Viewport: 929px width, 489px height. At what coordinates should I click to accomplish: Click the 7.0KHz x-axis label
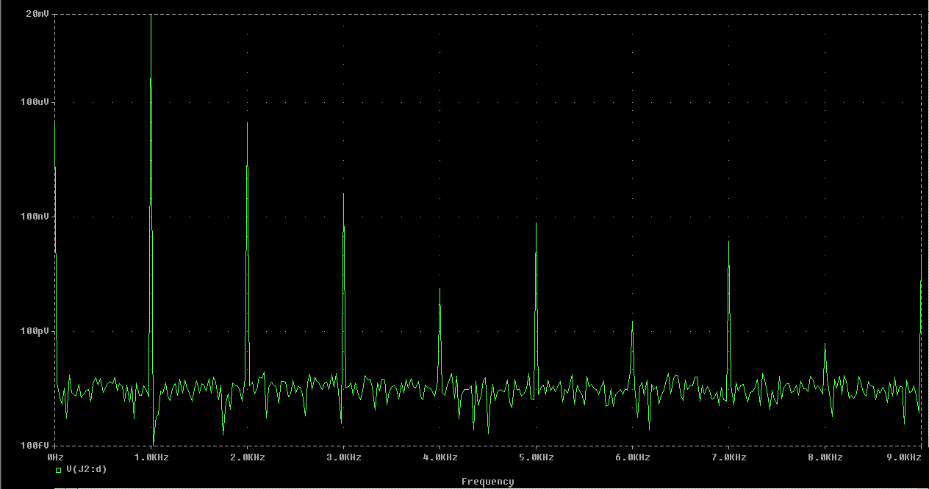pos(728,457)
